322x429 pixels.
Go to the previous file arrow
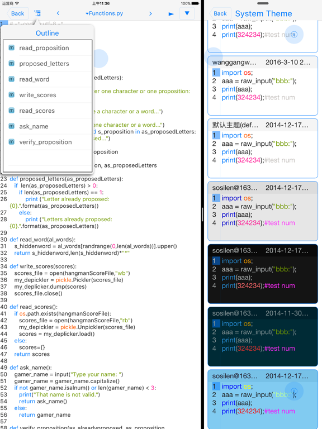pos(58,13)
